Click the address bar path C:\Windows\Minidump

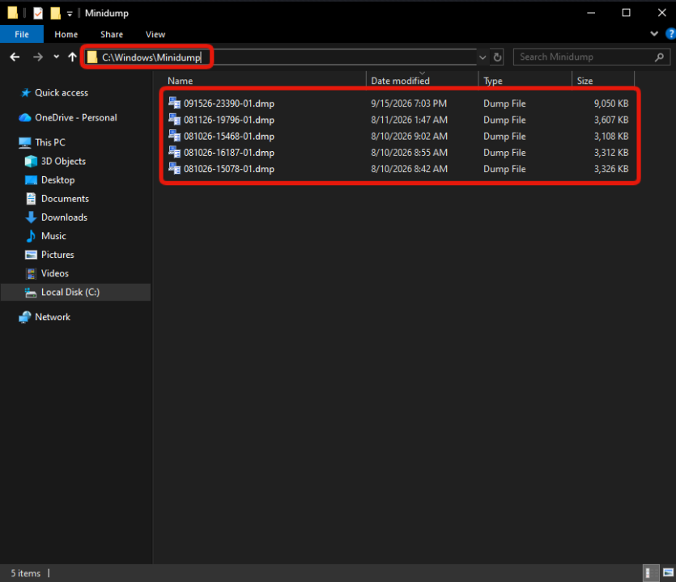coord(151,57)
